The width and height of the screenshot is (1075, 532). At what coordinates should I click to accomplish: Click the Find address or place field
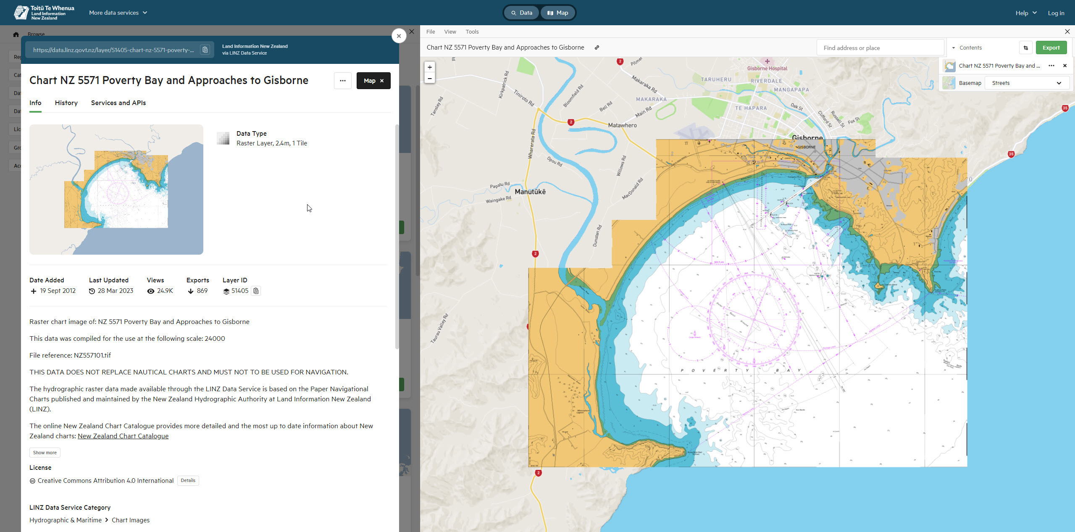pos(880,48)
